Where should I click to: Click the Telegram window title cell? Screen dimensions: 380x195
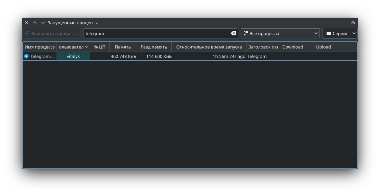[263, 56]
